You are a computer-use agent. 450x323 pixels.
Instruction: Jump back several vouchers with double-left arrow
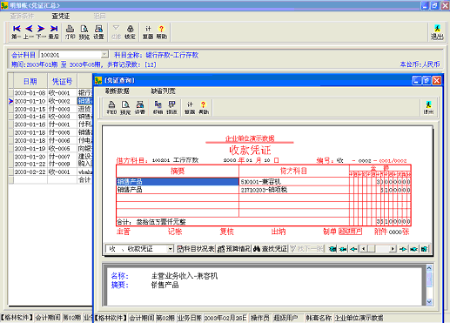tap(343, 249)
